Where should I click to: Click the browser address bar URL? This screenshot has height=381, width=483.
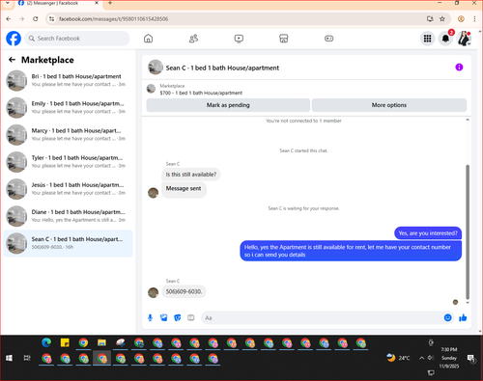pyautogui.click(x=113, y=19)
